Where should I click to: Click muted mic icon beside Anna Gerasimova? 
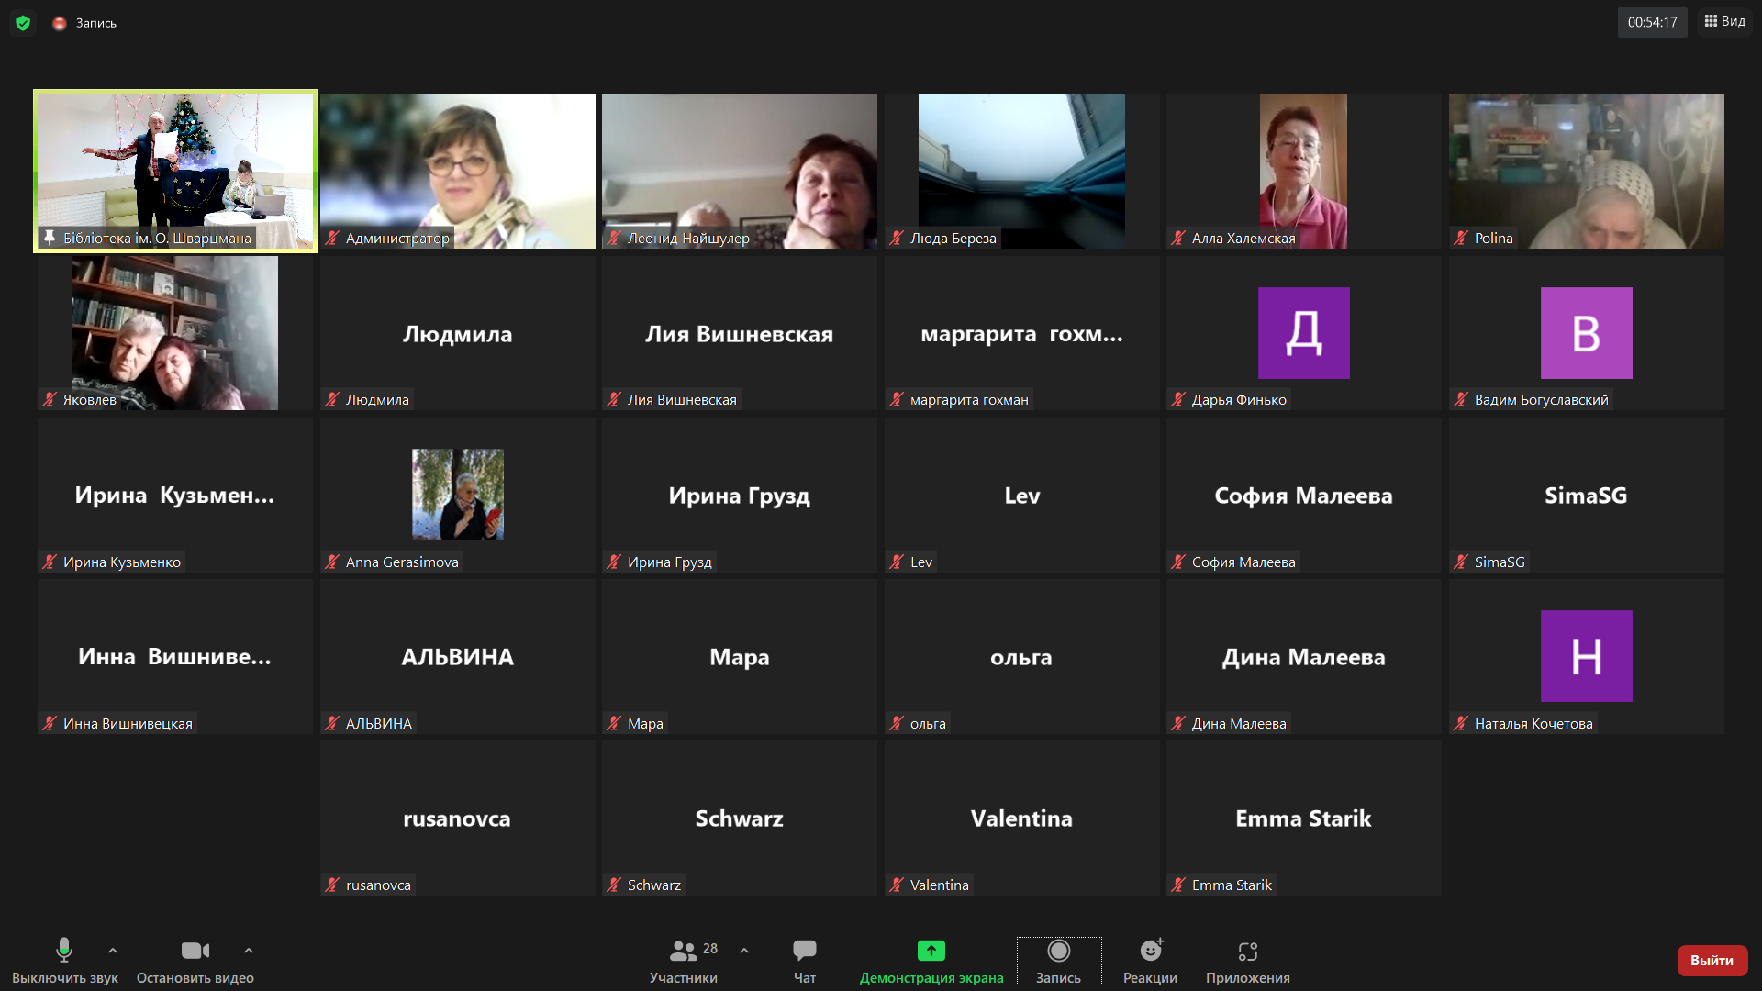point(332,562)
